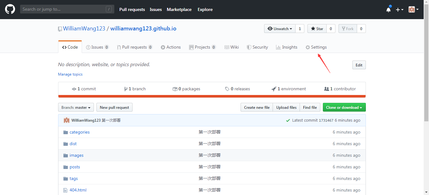Switch to the Code tab
The image size is (429, 195).
pos(70,47)
